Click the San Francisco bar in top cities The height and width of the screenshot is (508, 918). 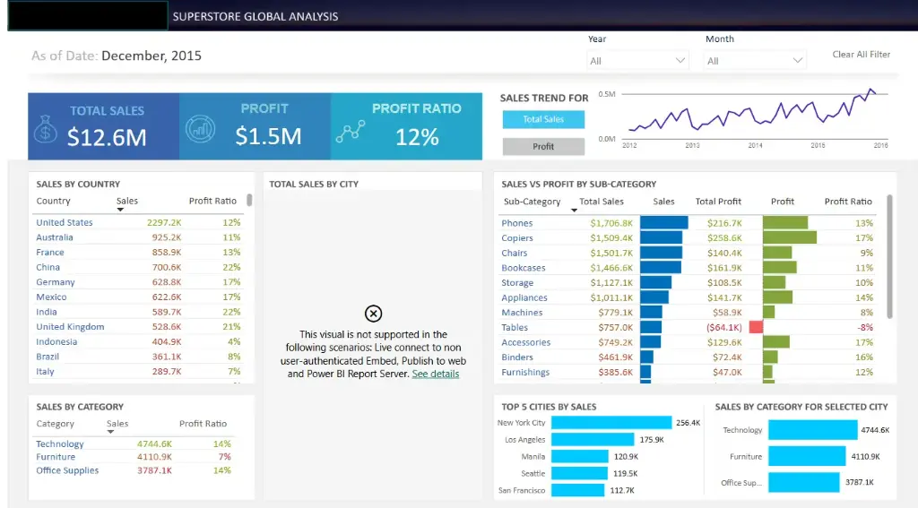[x=577, y=490]
